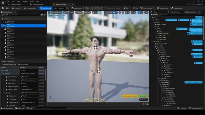This screenshot has width=205, height=115.
Task: Focus the Rig Hierarchy search field
Action: point(182,15)
